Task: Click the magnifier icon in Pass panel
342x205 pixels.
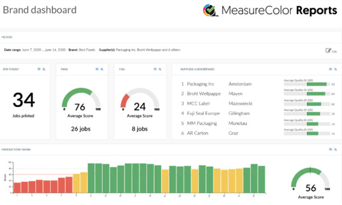Action: (x=102, y=69)
